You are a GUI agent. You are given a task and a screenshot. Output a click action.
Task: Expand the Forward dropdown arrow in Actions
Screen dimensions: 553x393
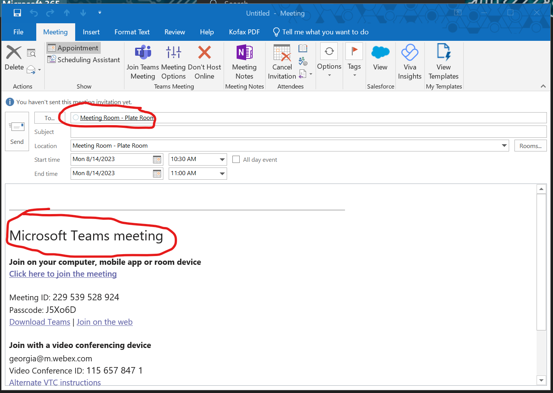[x=39, y=70]
